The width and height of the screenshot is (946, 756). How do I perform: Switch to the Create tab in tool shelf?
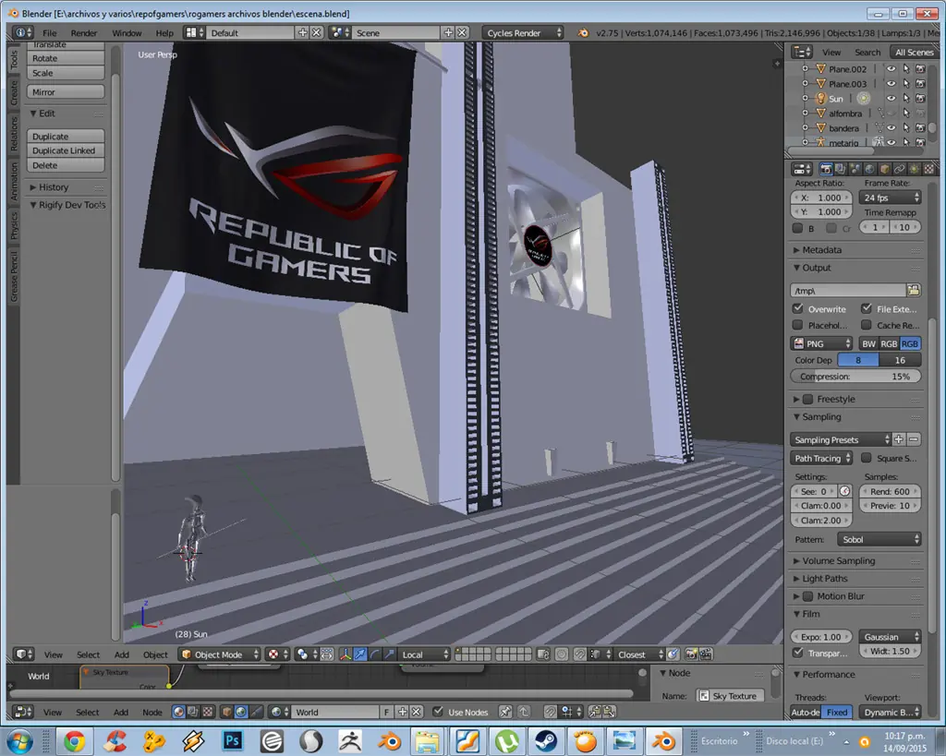pos(14,93)
